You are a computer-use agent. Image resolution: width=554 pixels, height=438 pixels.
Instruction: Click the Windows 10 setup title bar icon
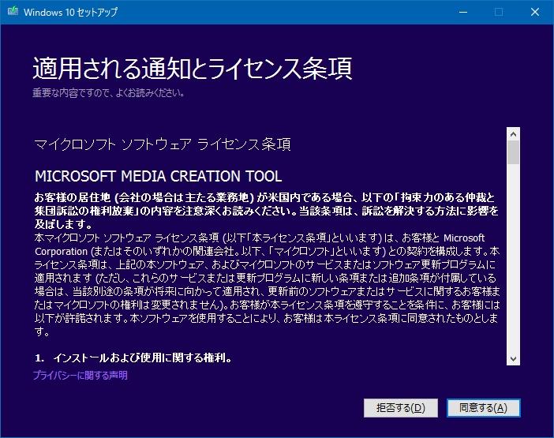tap(13, 11)
